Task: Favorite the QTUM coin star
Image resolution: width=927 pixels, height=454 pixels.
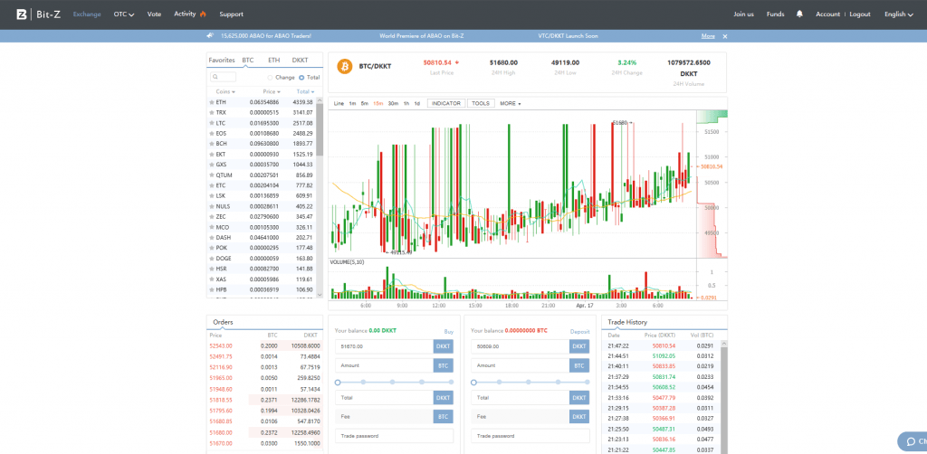Action: coord(211,175)
